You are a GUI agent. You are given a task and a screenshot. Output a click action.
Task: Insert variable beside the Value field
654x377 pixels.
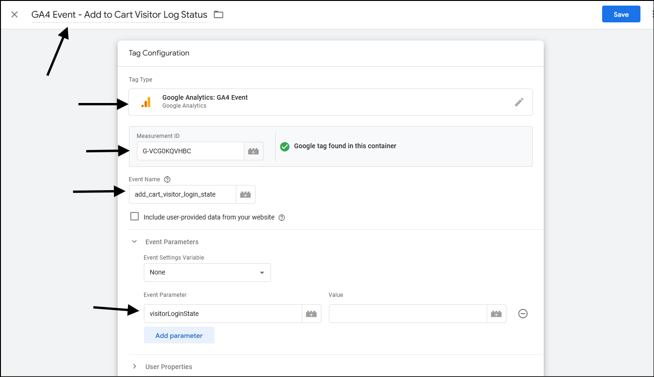click(x=497, y=314)
